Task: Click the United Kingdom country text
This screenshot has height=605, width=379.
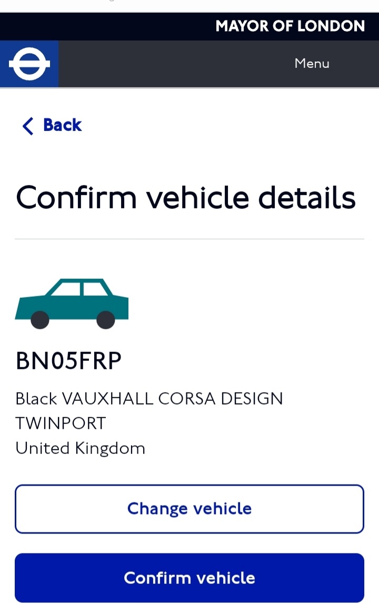Action: tap(80, 448)
